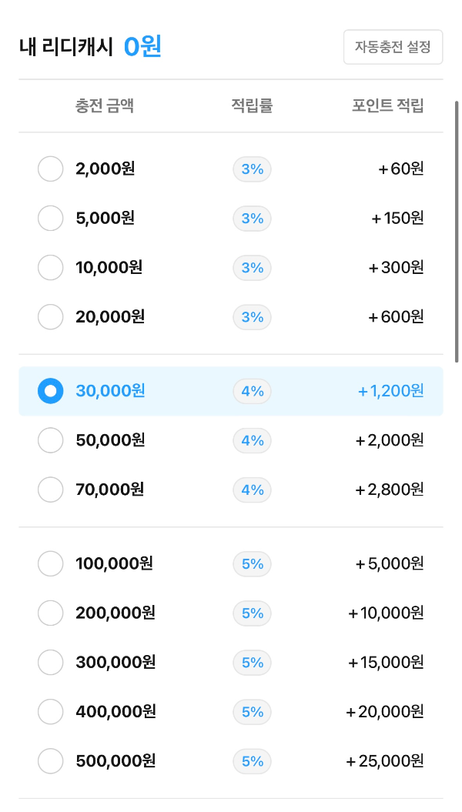Viewport: 462px width, 812px height.
Task: Select the 5,000원 charge option
Action: point(51,218)
